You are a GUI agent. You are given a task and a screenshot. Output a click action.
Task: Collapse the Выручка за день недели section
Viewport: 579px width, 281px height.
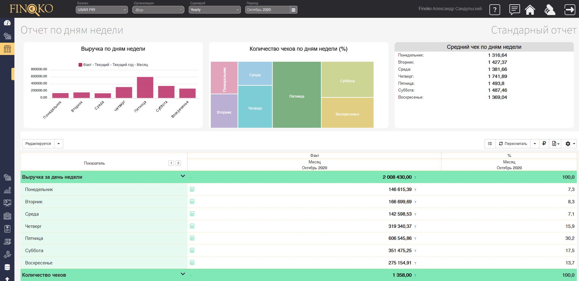tap(183, 176)
